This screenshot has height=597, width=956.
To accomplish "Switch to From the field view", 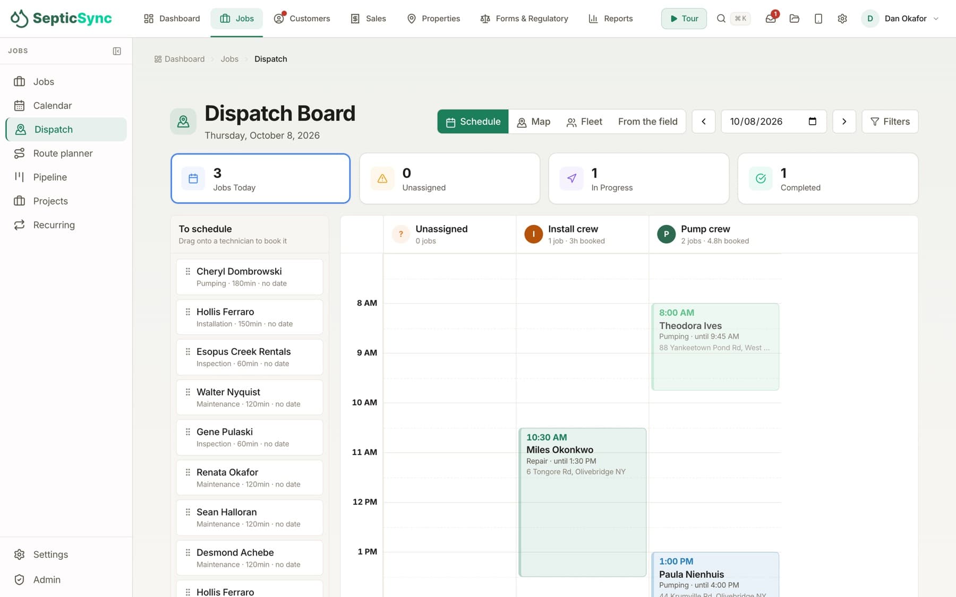I will [x=647, y=122].
